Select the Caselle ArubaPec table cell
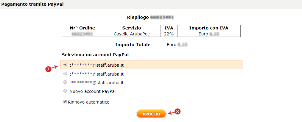Image resolution: width=302 pixels, height=122 pixels. (132, 34)
